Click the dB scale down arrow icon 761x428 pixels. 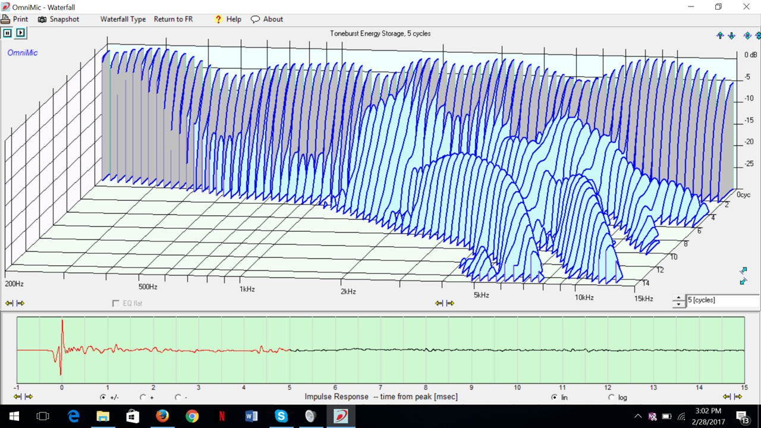731,36
